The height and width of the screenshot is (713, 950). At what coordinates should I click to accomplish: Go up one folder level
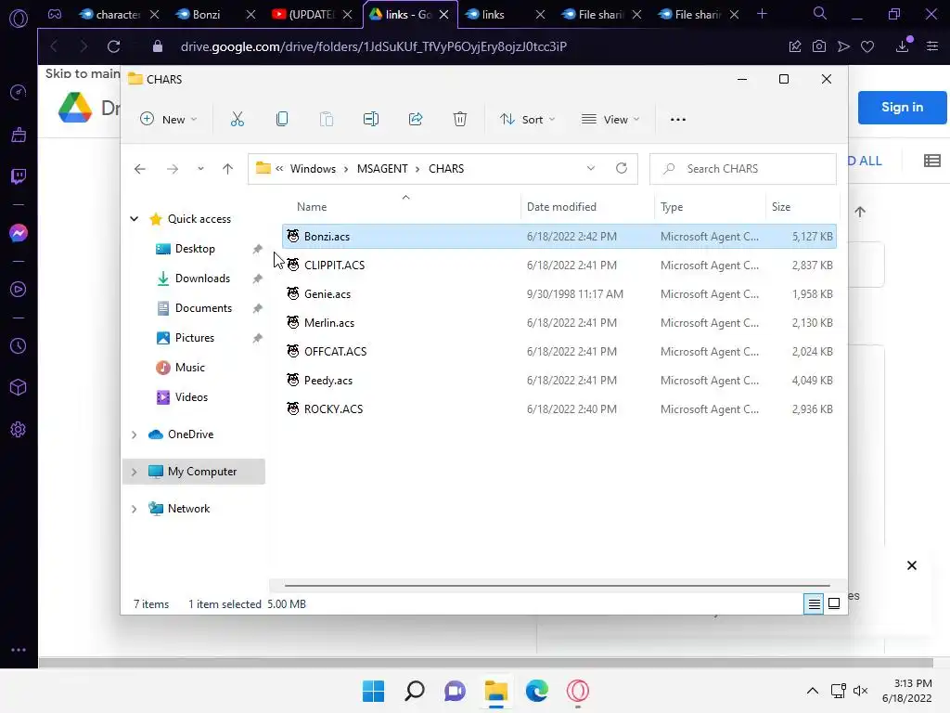(228, 169)
